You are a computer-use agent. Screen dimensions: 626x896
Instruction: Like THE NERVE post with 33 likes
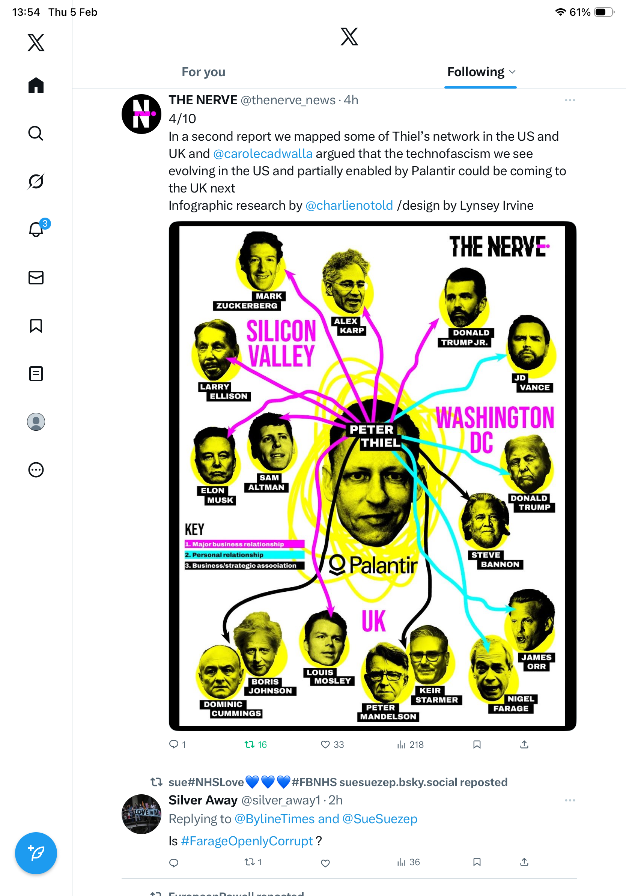(332, 744)
